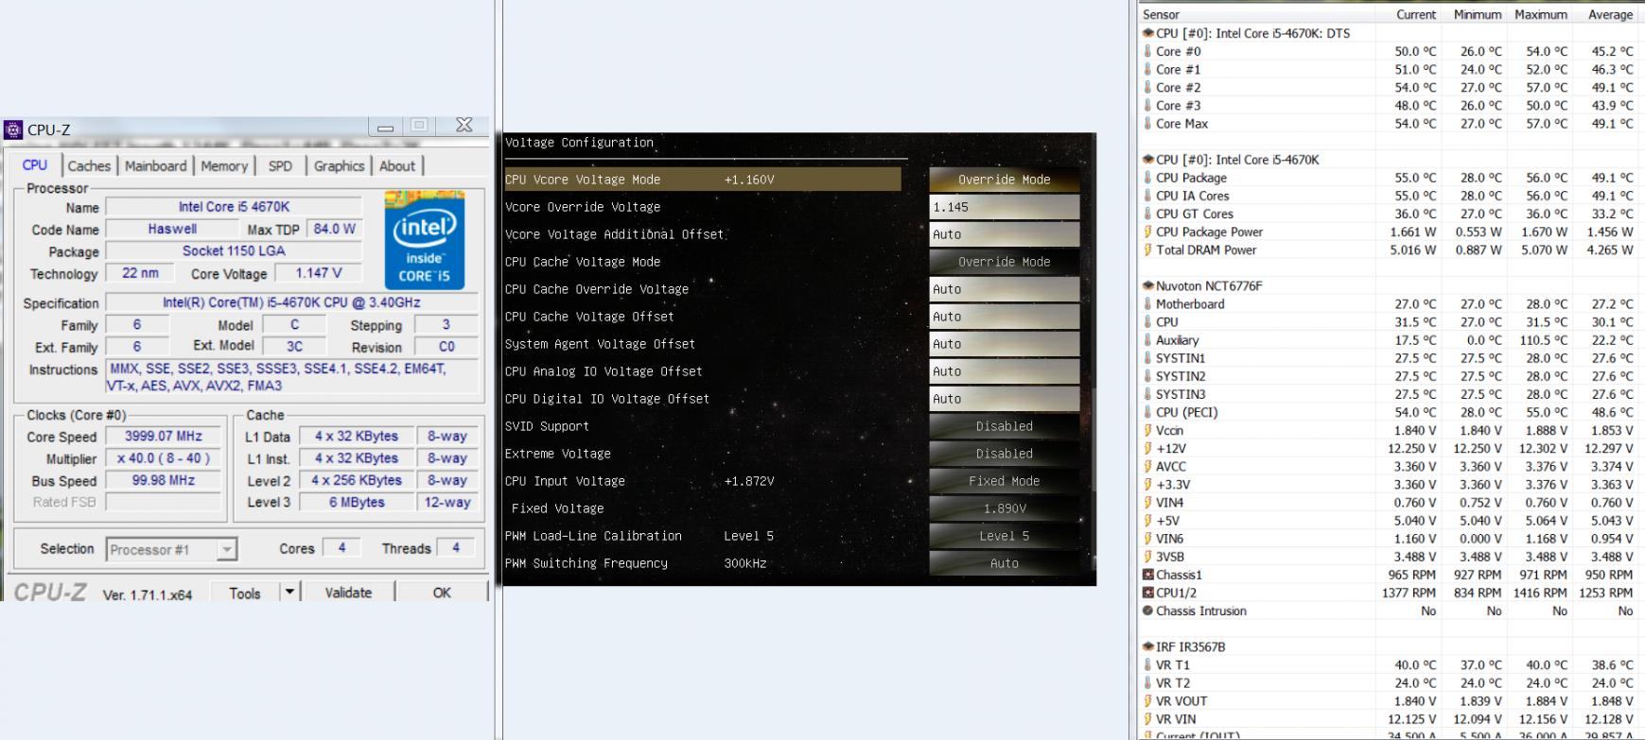Click the Core #1 thermometer icon
The height and width of the screenshot is (740, 1645).
coord(1147,69)
